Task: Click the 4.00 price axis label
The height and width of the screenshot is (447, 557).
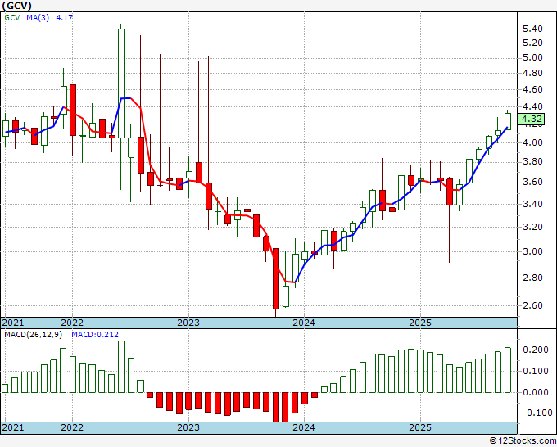Action: click(x=532, y=142)
